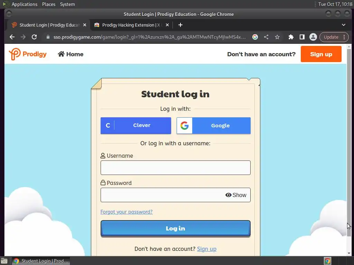Open Chrome side panel icon
The height and width of the screenshot is (265, 354).
(x=302, y=37)
